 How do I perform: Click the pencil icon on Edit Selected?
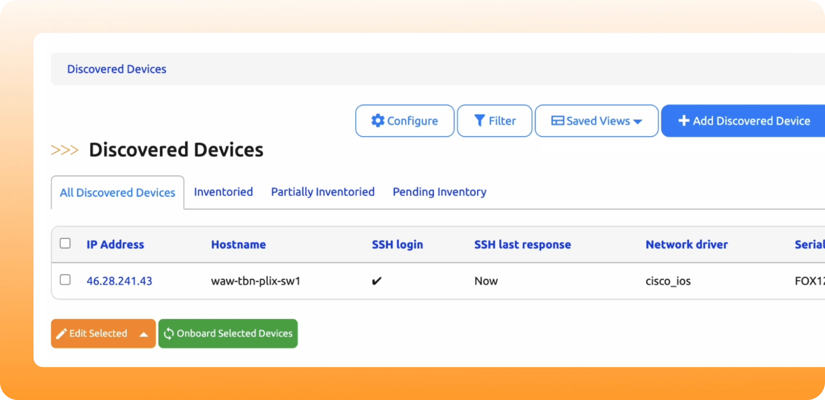pos(61,334)
